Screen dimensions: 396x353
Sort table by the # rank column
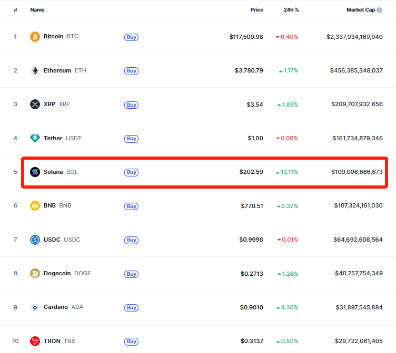(15, 10)
